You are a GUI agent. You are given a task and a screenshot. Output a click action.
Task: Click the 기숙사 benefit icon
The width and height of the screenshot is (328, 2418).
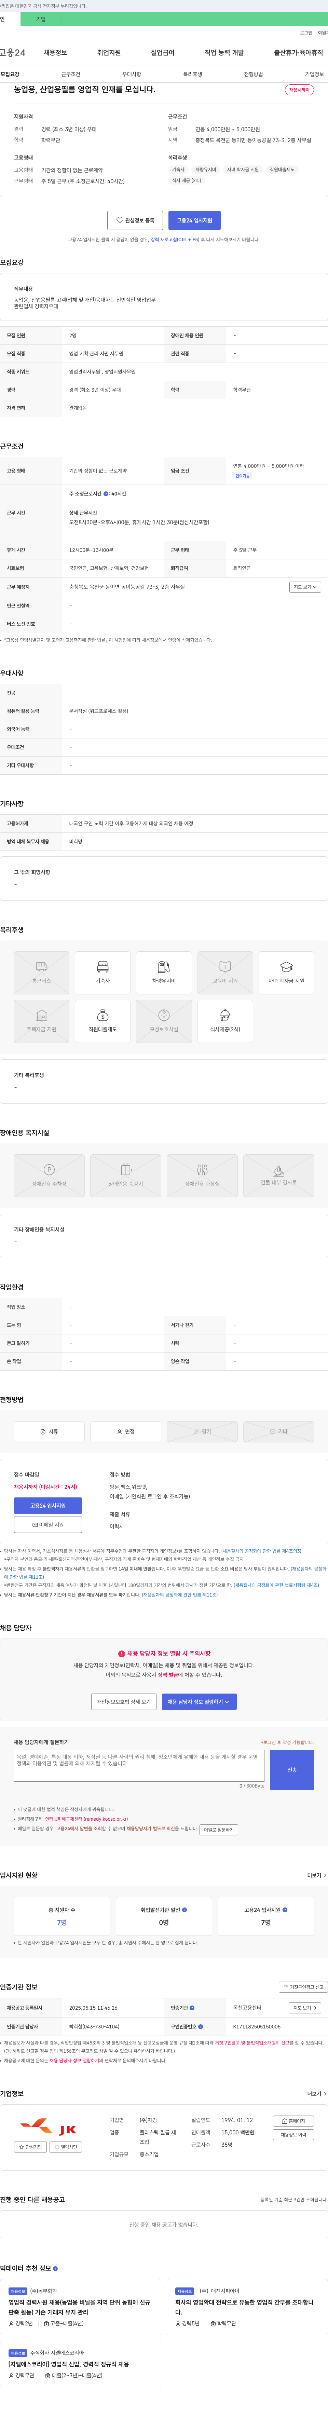pos(102,973)
